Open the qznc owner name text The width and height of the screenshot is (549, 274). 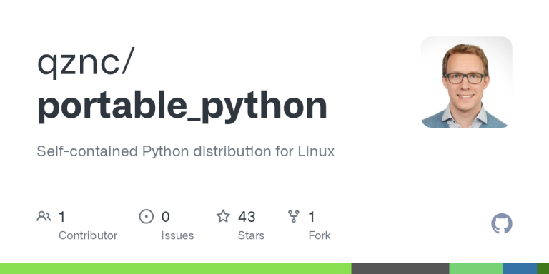pos(86,63)
